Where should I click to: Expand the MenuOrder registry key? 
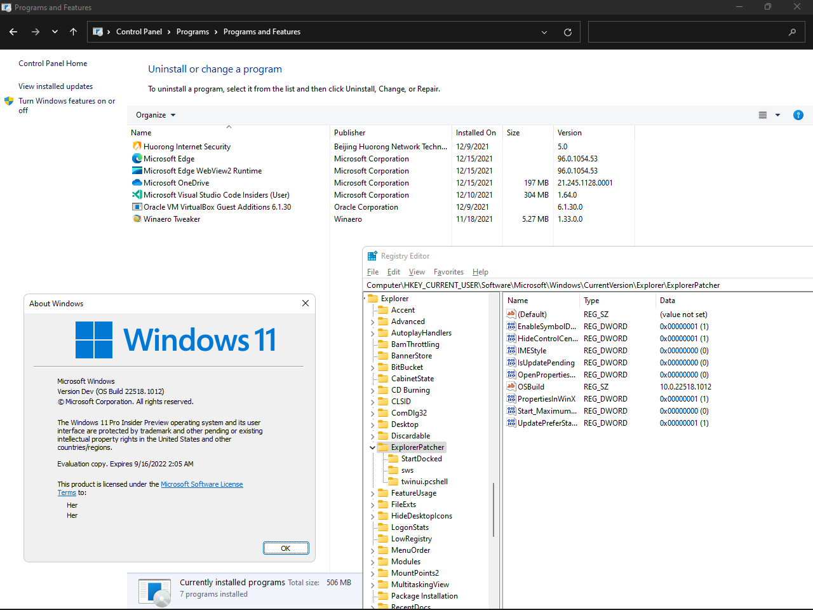(x=373, y=550)
